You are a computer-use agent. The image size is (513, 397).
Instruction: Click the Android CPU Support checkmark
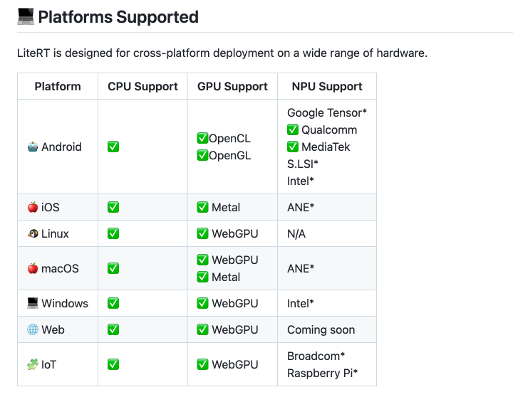click(x=113, y=147)
